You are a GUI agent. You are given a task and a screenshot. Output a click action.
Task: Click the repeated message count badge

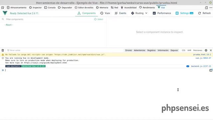click(188, 66)
